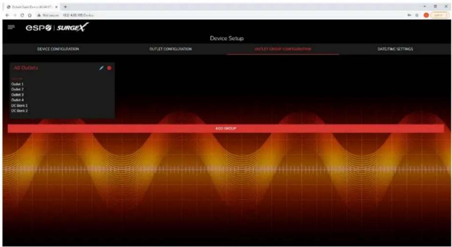
Task: Click the Add Group button
Action: click(x=225, y=128)
